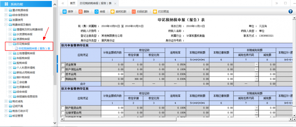Click the folder icon of 个人利息所得税
This screenshot has height=127, width=296.
point(15,68)
